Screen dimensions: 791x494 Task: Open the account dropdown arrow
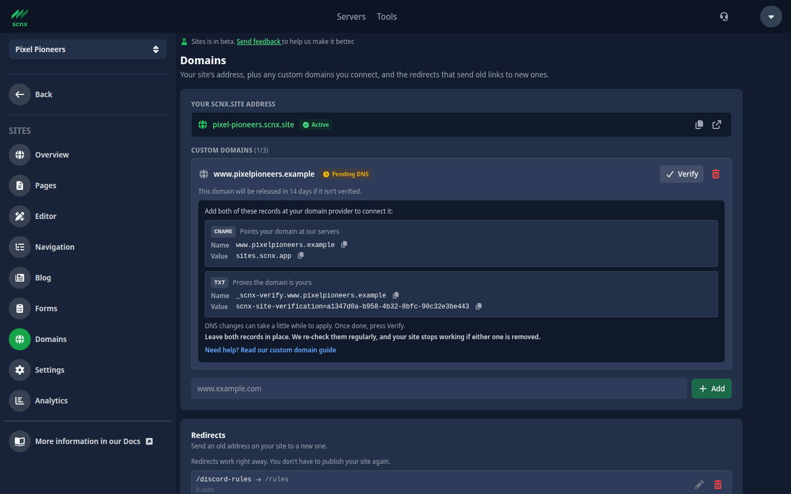coord(771,16)
